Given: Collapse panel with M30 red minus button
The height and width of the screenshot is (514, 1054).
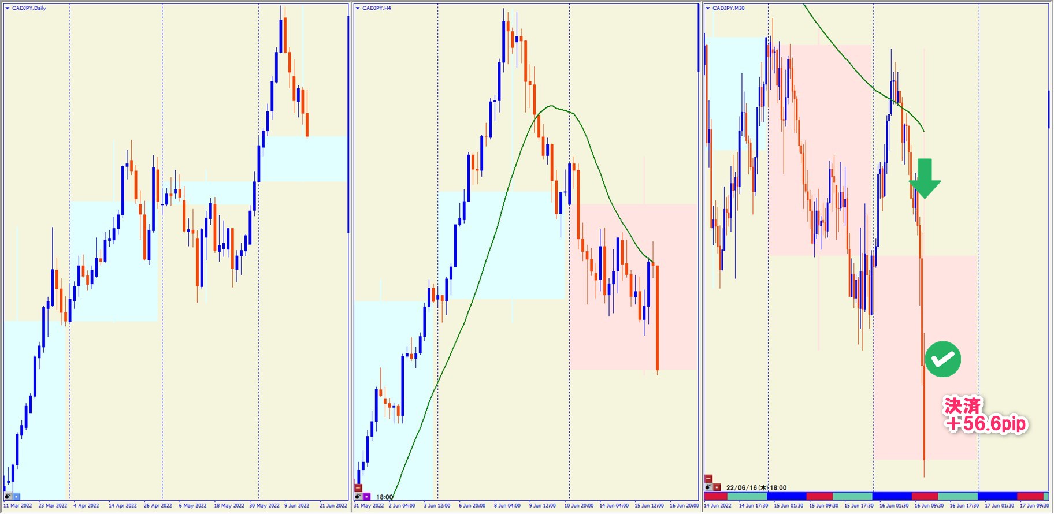Looking at the screenshot, I should 708,479.
